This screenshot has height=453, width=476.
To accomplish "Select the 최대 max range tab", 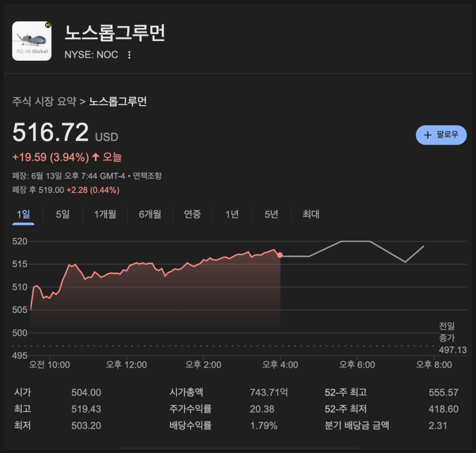I will coord(311,214).
